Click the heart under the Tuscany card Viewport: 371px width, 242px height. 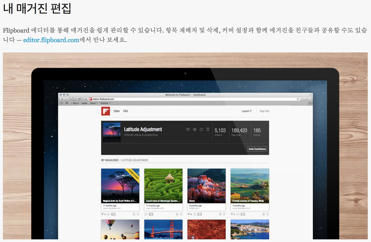tap(232, 214)
